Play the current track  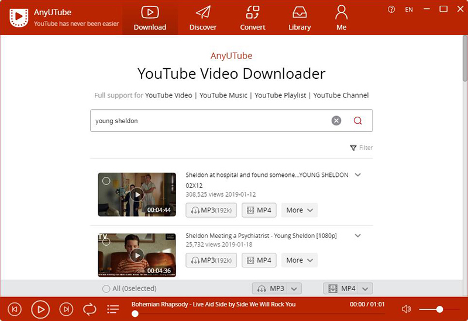[40, 309]
